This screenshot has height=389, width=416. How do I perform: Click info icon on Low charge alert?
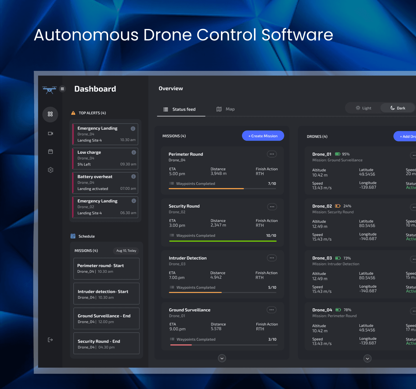click(134, 152)
